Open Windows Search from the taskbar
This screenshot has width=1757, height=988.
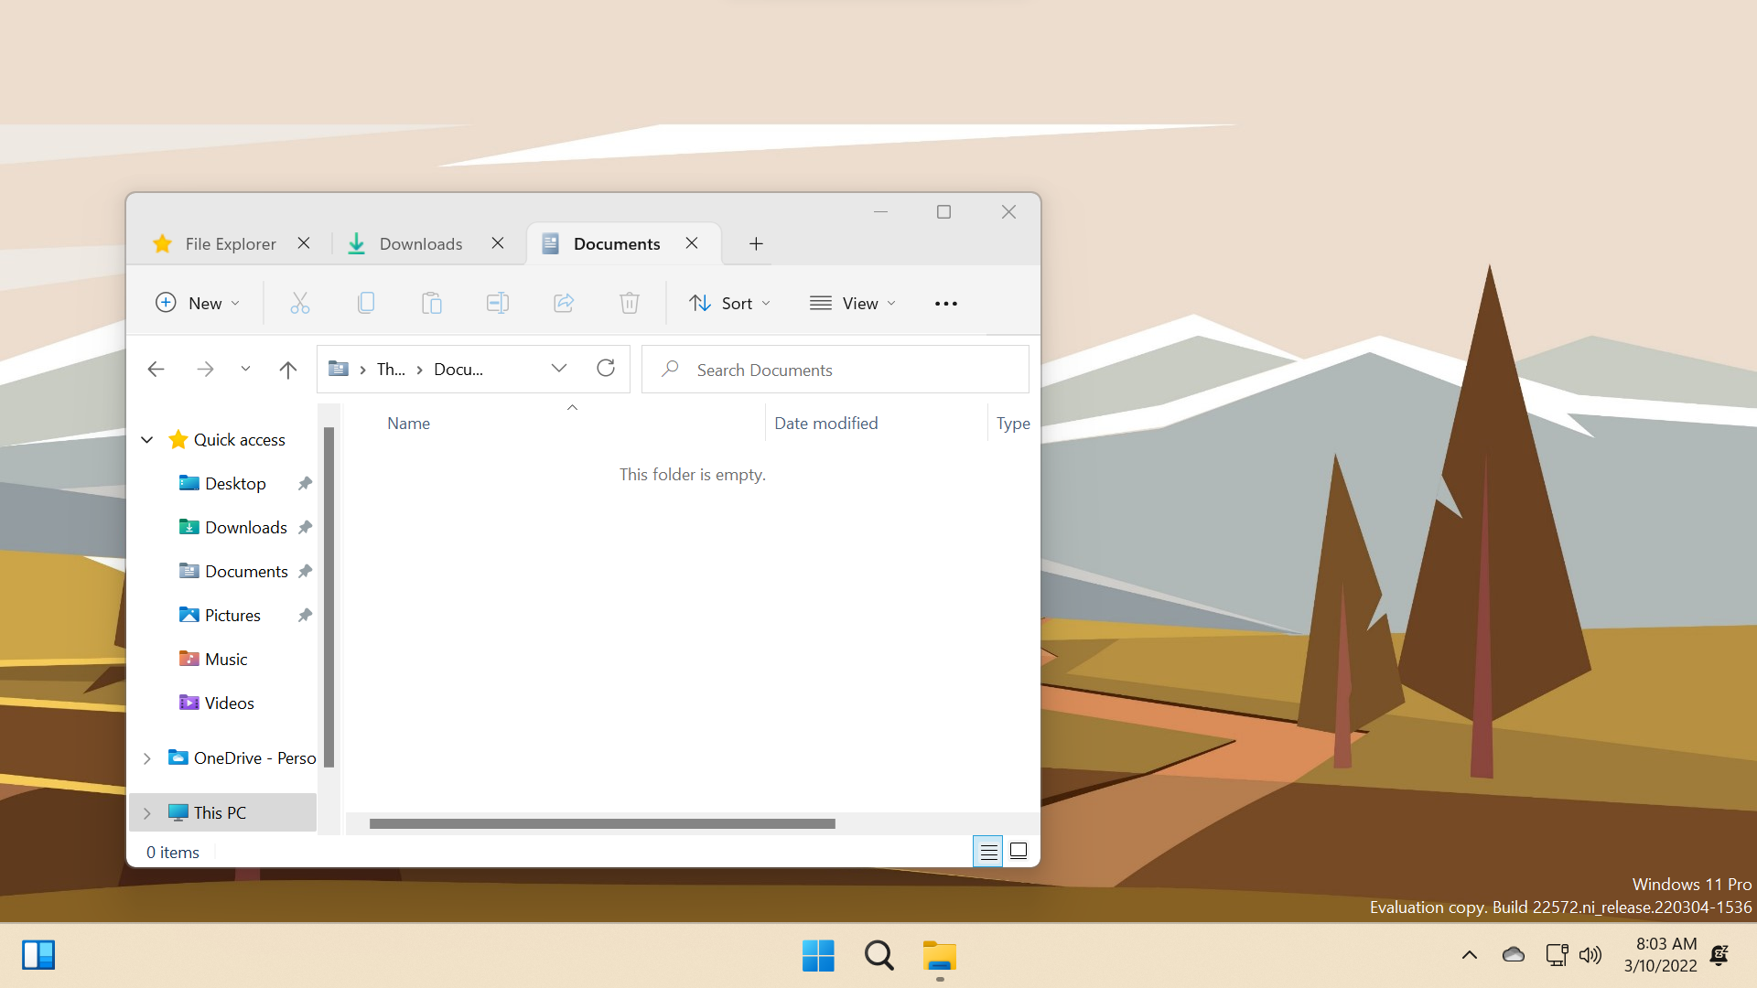pos(878,954)
